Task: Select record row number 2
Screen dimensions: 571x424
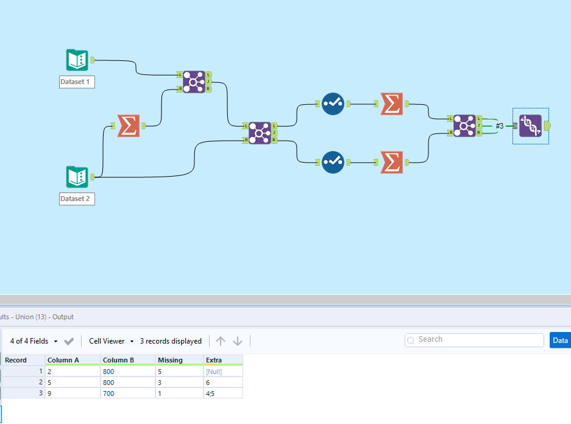Action: pos(23,382)
